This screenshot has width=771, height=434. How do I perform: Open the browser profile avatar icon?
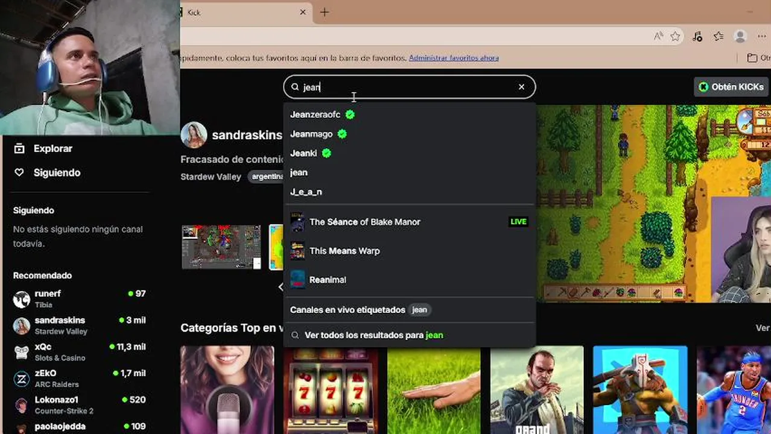click(x=740, y=37)
